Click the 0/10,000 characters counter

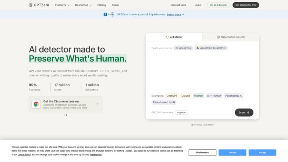click(162, 112)
